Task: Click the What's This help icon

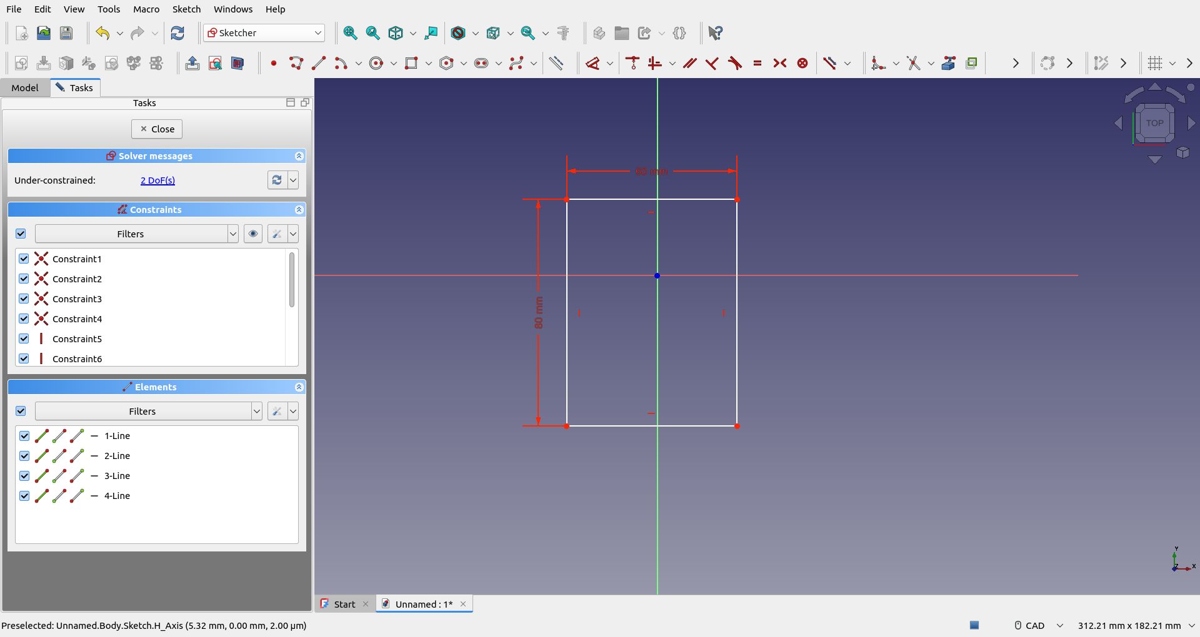Action: pyautogui.click(x=716, y=33)
